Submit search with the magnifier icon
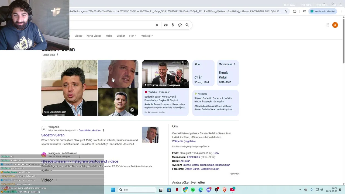The image size is (345, 194). pos(187,25)
